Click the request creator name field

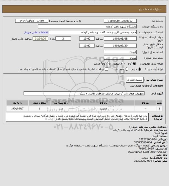click(93, 32)
